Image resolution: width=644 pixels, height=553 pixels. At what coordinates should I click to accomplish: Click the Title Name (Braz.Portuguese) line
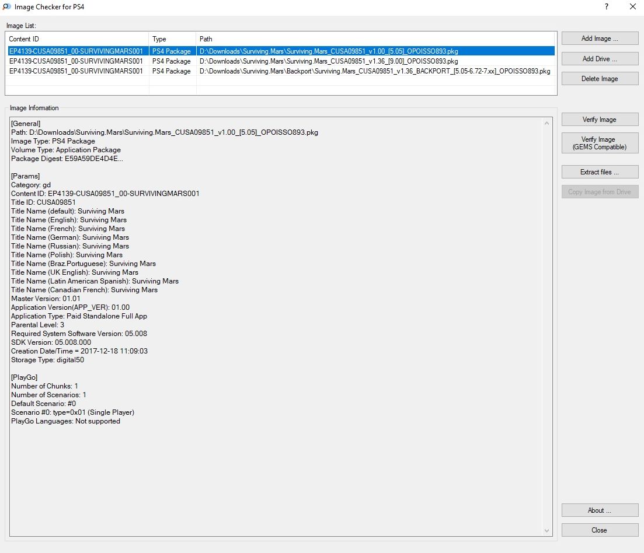83,264
